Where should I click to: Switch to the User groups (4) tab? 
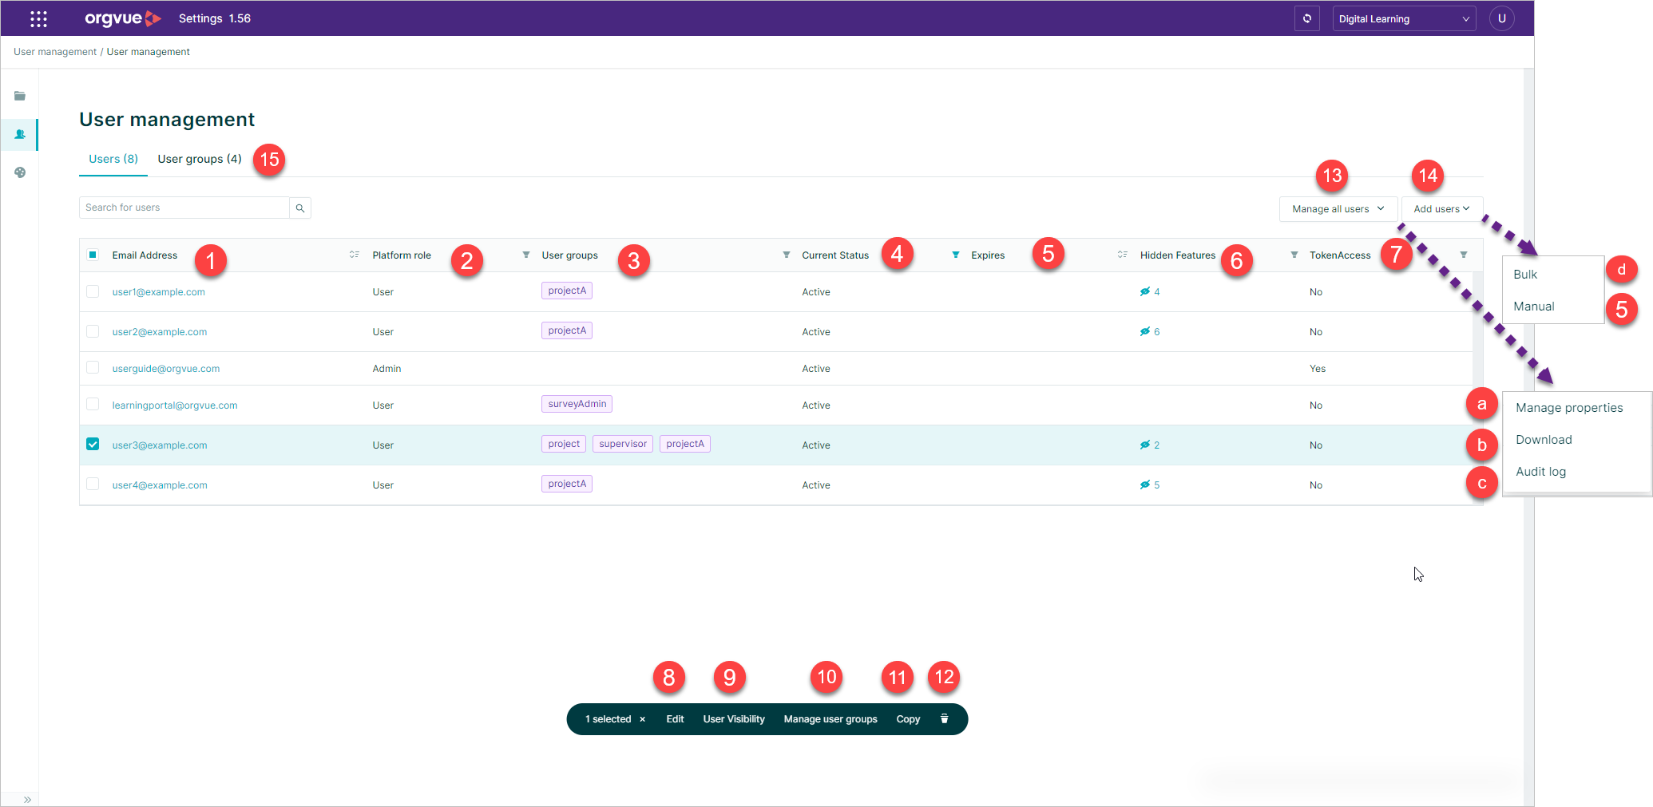200,159
